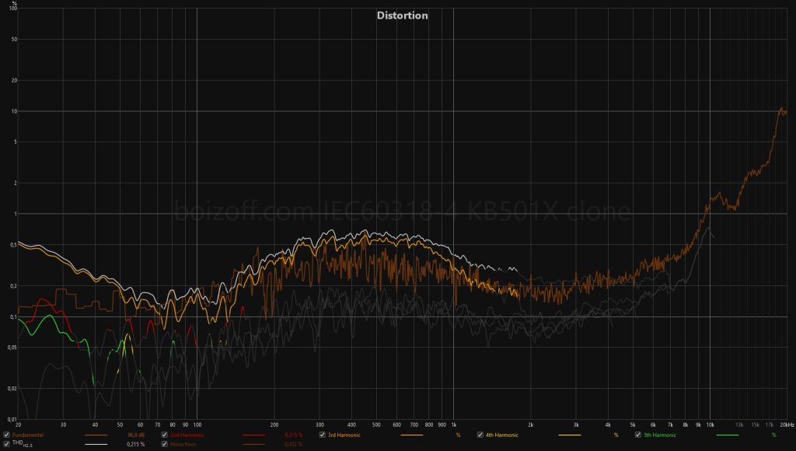Image resolution: width=796 pixels, height=451 pixels.
Task: Click the 50 percent vertical axis label
Action: click(x=14, y=39)
